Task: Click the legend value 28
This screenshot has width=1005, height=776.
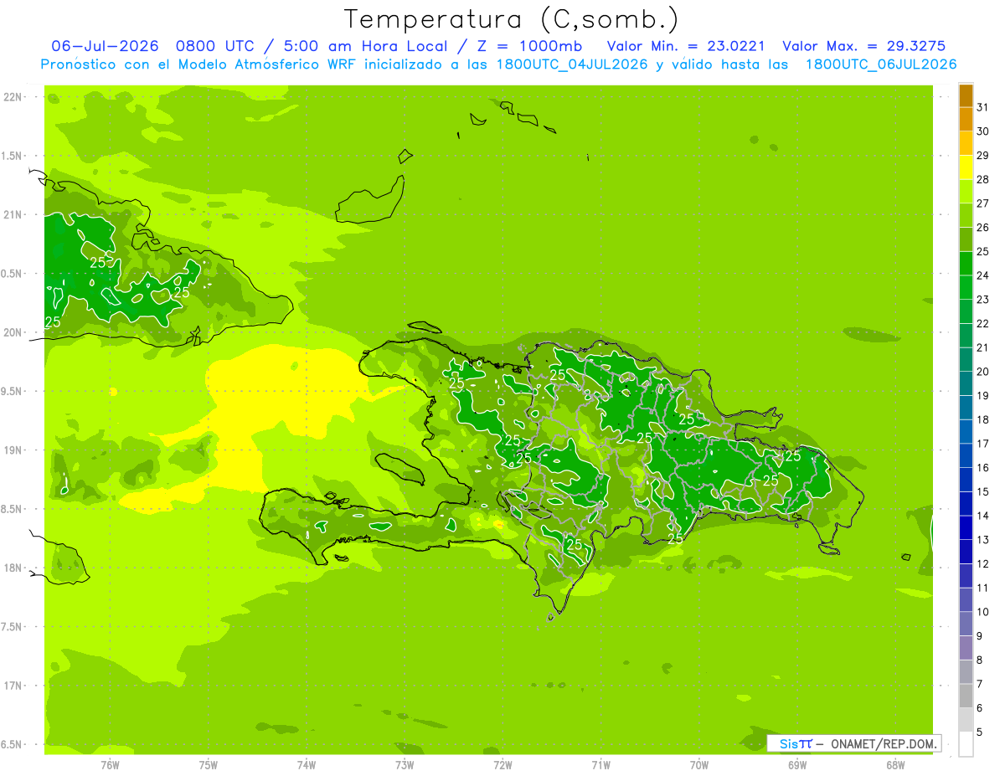Action: [982, 179]
